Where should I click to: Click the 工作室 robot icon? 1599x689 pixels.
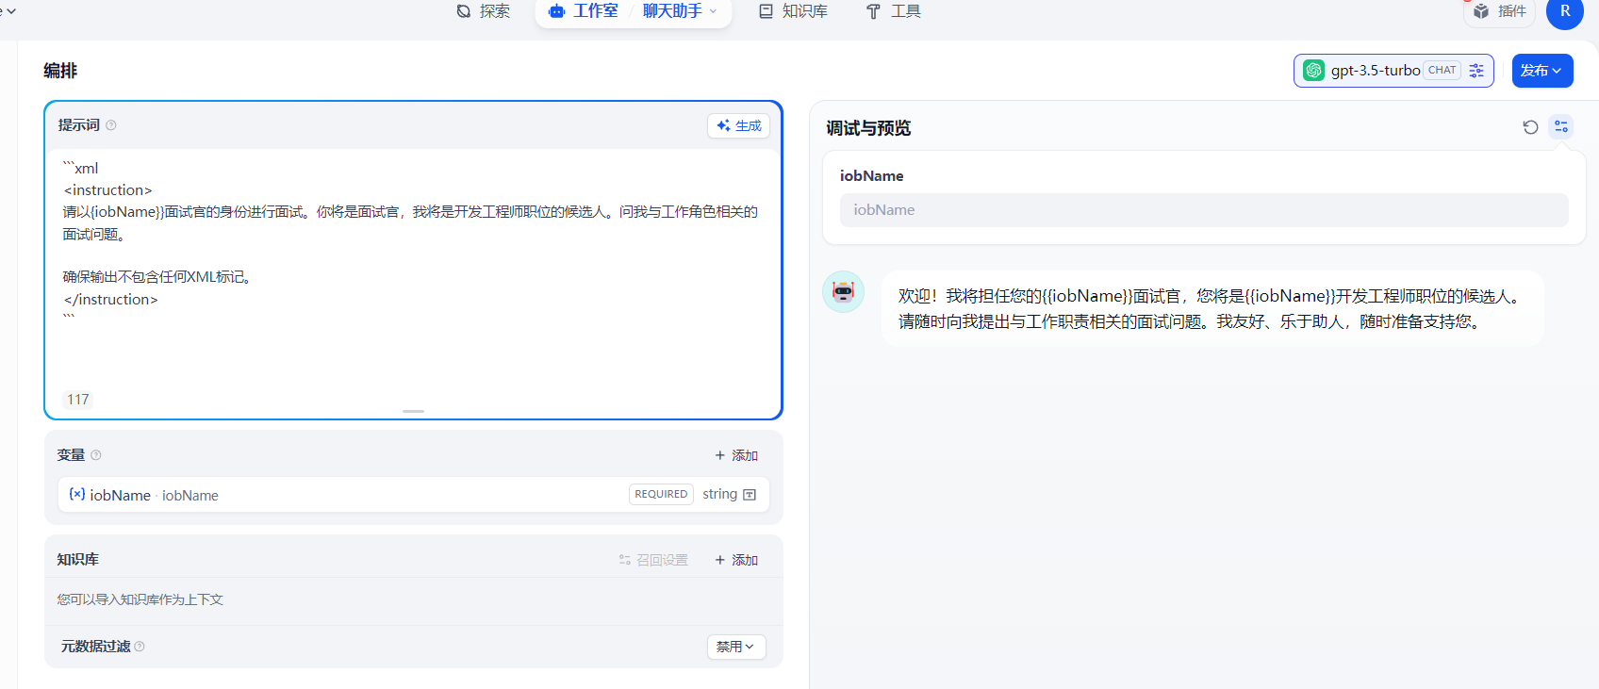[x=556, y=11]
